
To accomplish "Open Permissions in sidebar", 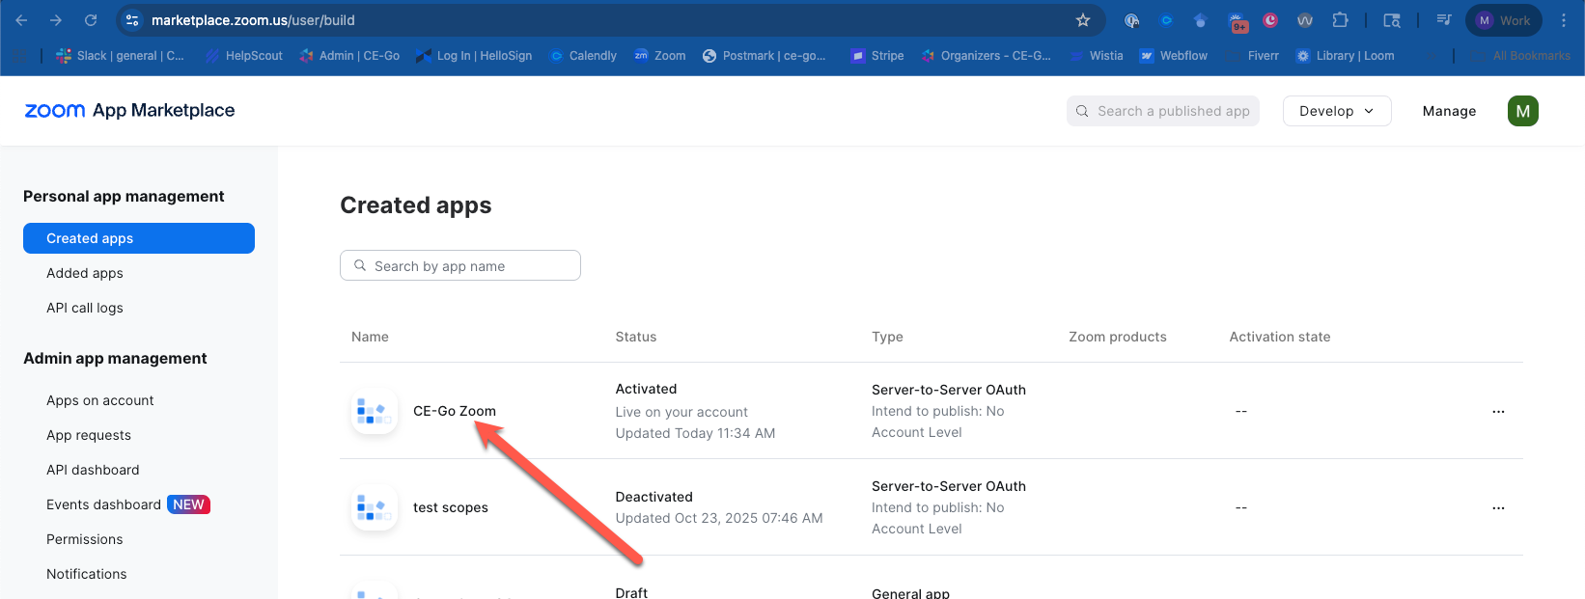I will click(85, 539).
